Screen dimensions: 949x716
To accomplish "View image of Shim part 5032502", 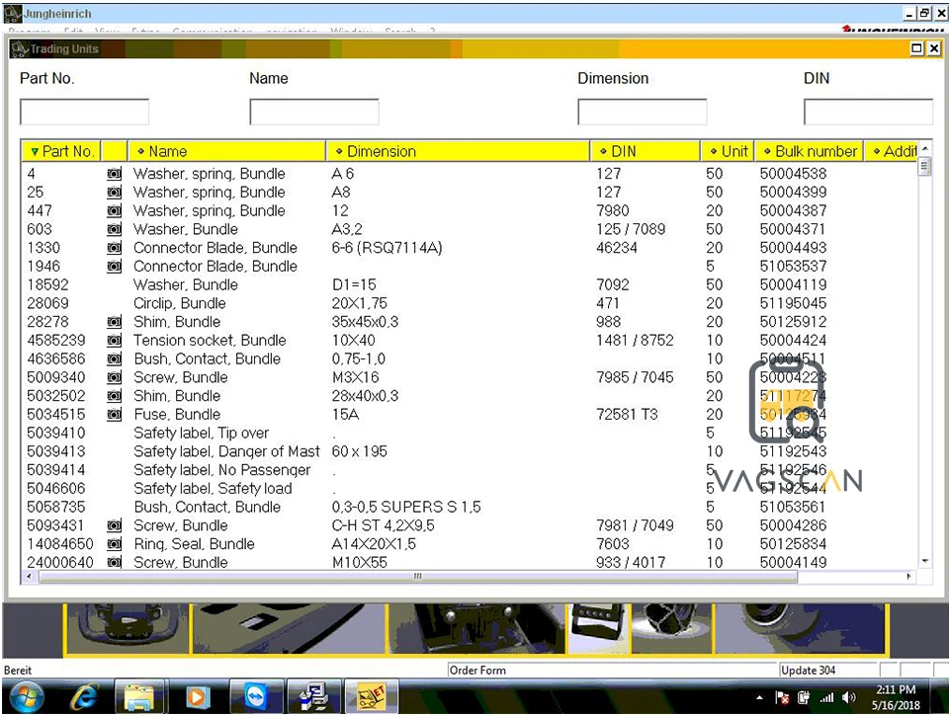I will [x=114, y=396].
